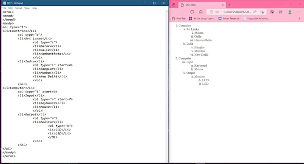Click '2. Computer' in the browser page
The width and height of the screenshot is (304, 164).
[183, 59]
